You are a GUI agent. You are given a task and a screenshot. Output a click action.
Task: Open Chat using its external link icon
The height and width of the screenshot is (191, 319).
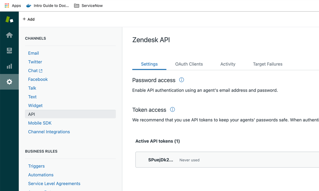(40, 70)
